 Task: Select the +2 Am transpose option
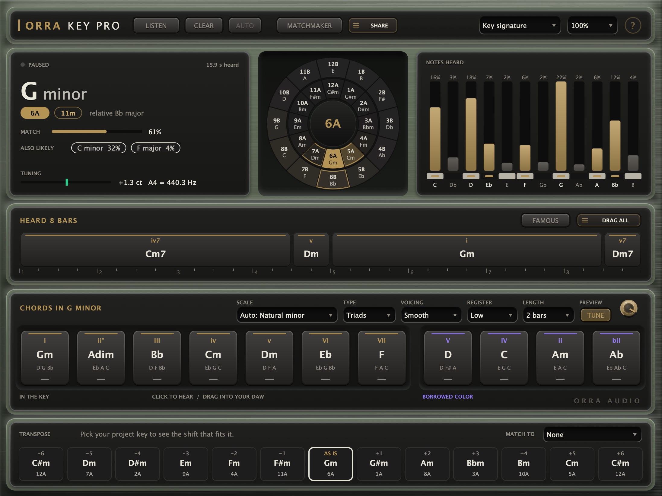coord(427,464)
